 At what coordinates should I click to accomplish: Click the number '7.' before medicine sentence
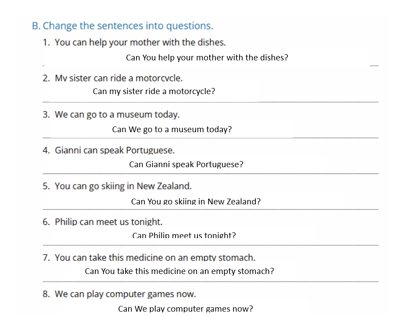[x=46, y=257]
